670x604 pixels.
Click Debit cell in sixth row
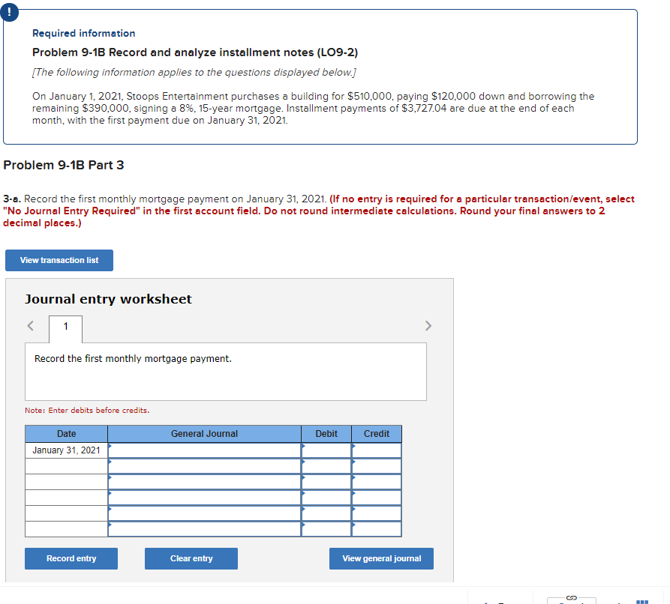(x=326, y=529)
